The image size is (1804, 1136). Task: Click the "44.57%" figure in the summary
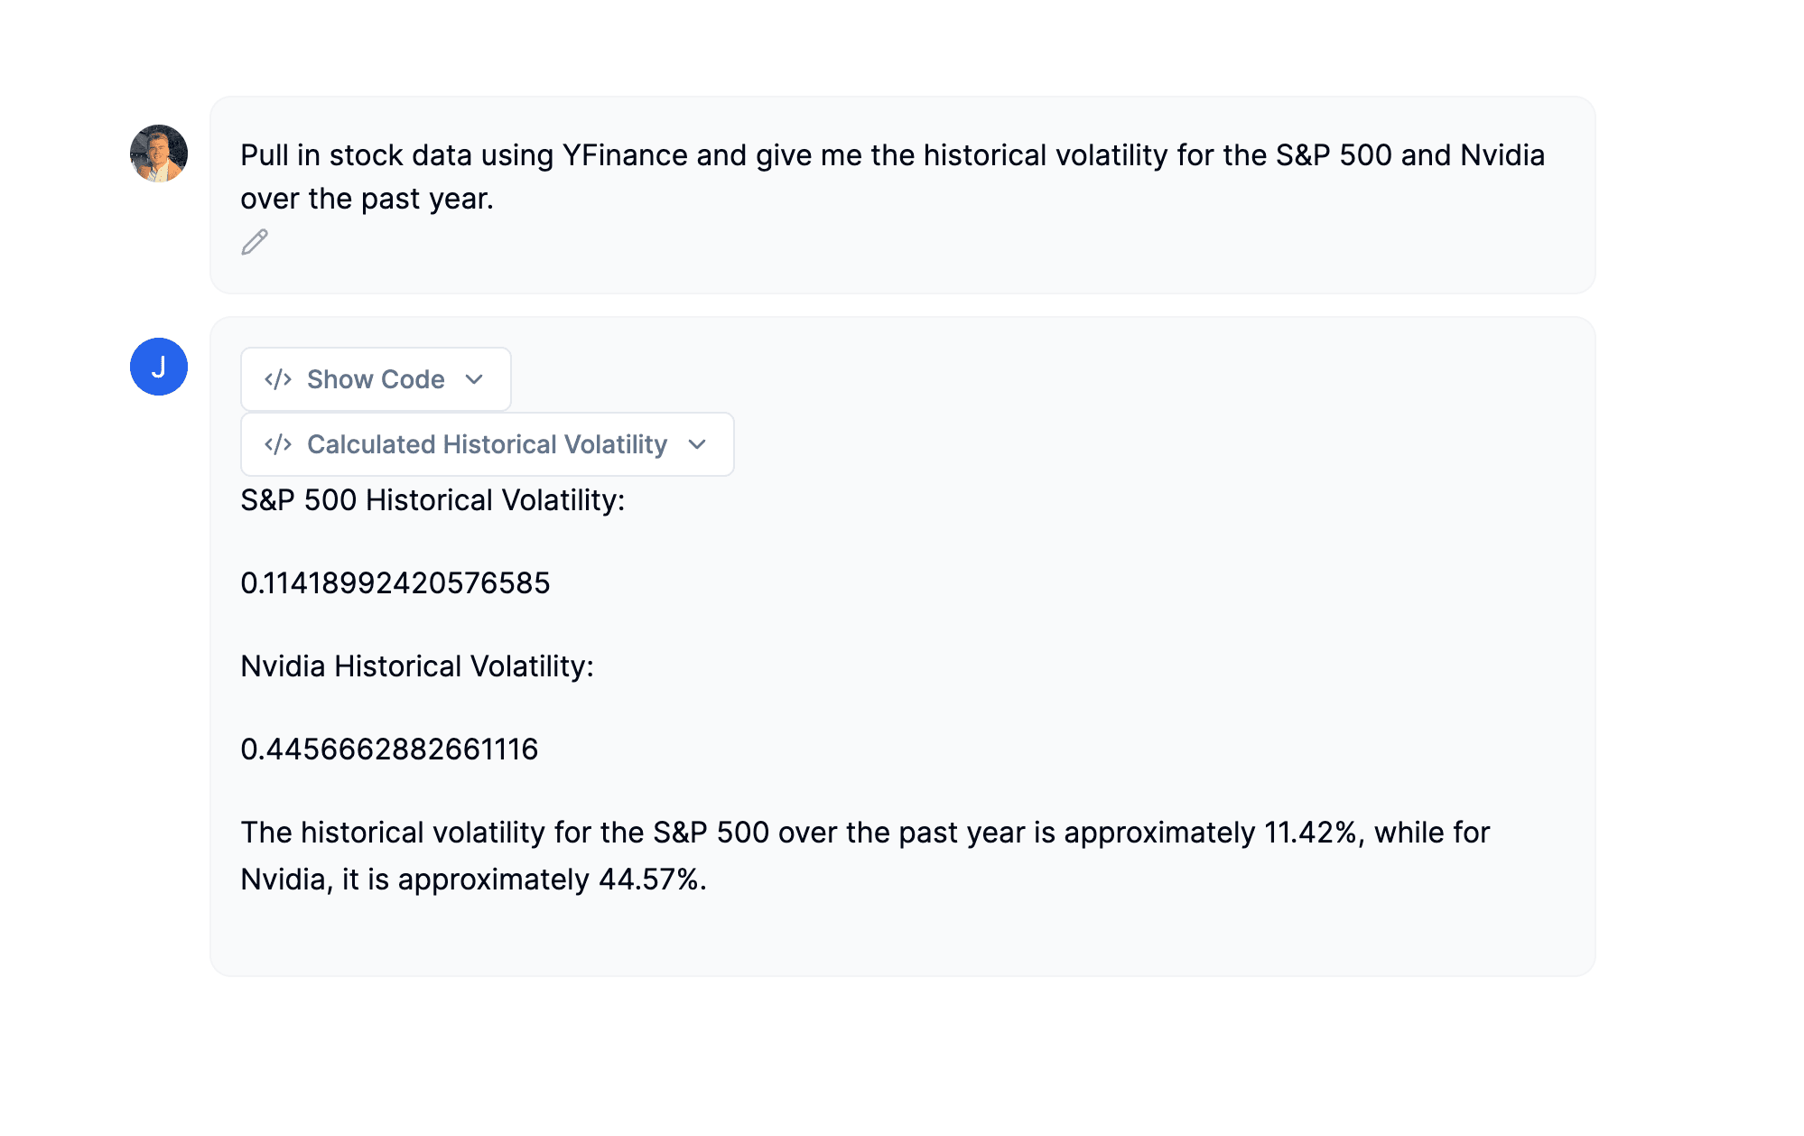tap(650, 880)
